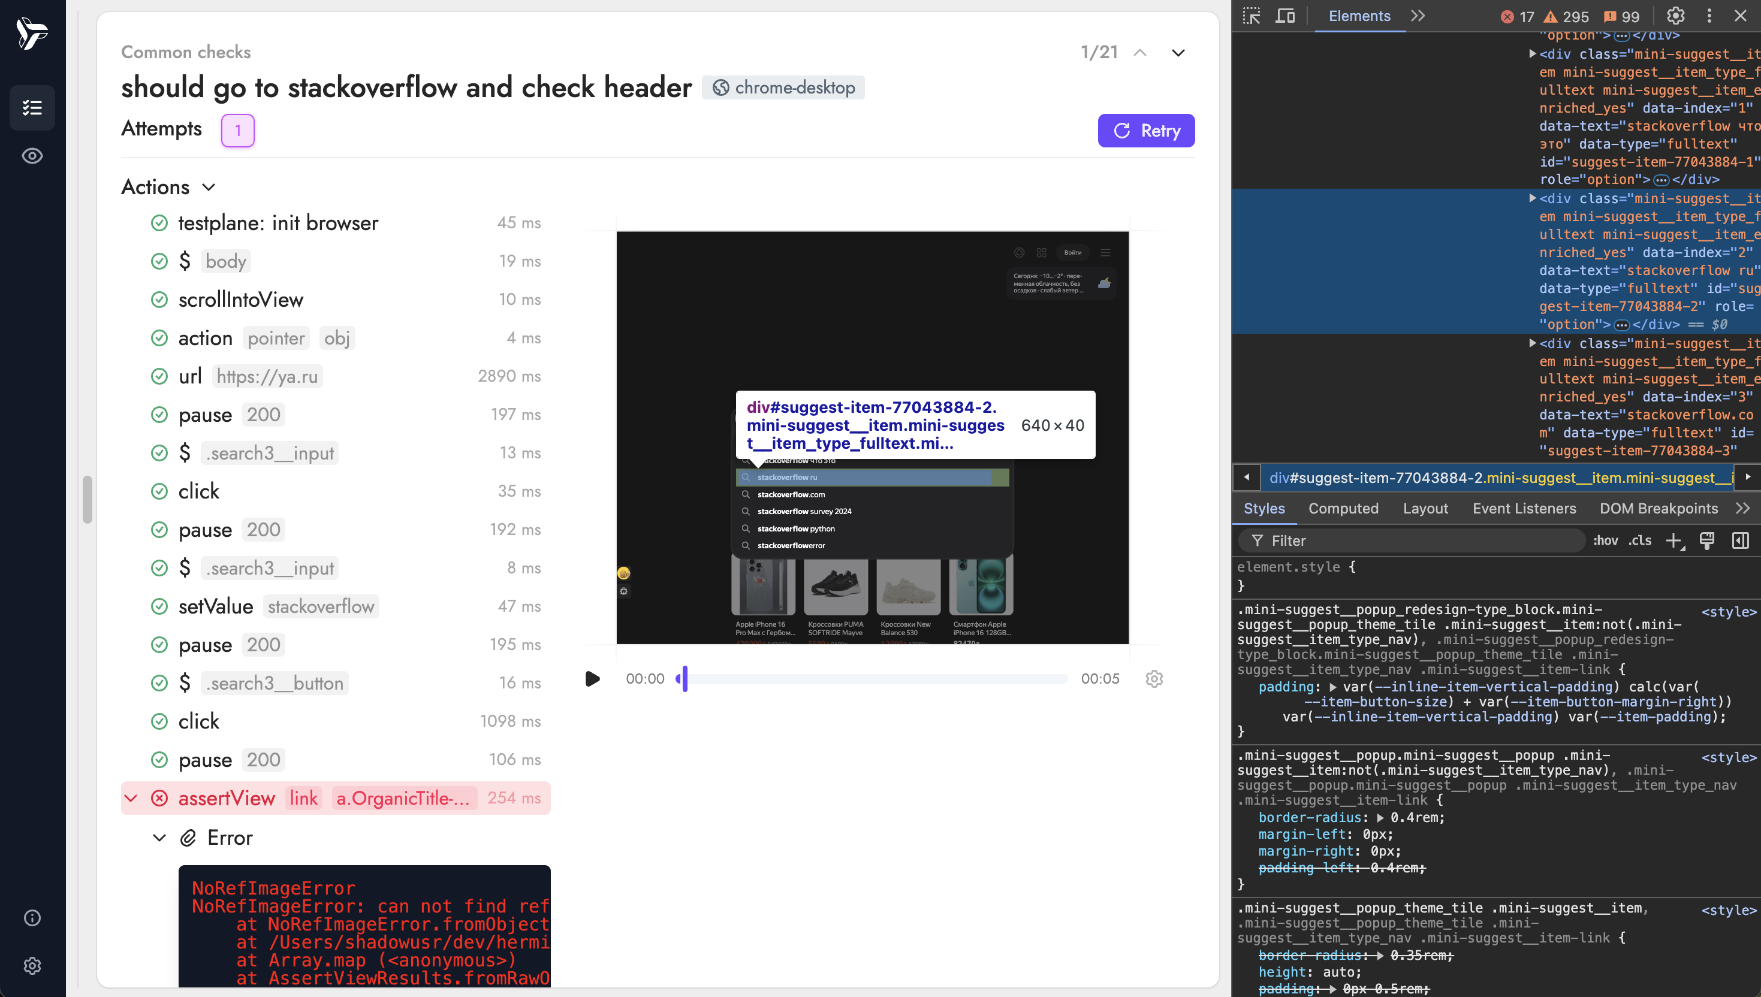This screenshot has height=997, width=1761.
Task: Select attempt number 1
Action: [238, 131]
